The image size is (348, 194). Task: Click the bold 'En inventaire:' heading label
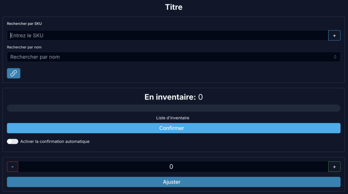[170, 97]
